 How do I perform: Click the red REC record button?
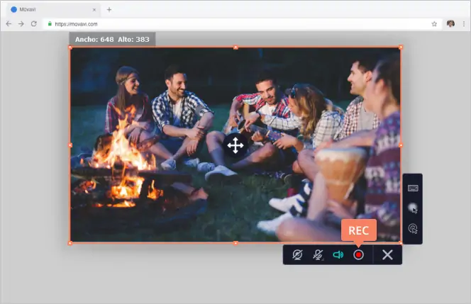click(x=358, y=255)
